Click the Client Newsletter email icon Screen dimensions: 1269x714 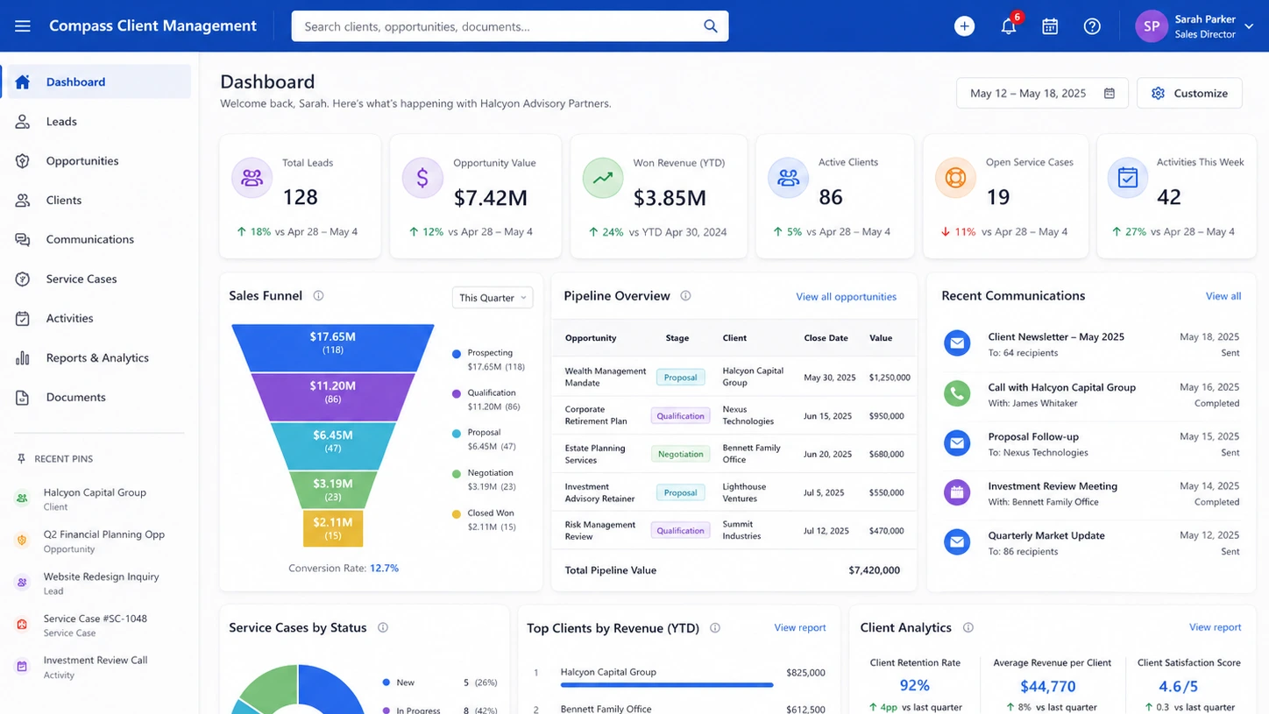pyautogui.click(x=957, y=343)
